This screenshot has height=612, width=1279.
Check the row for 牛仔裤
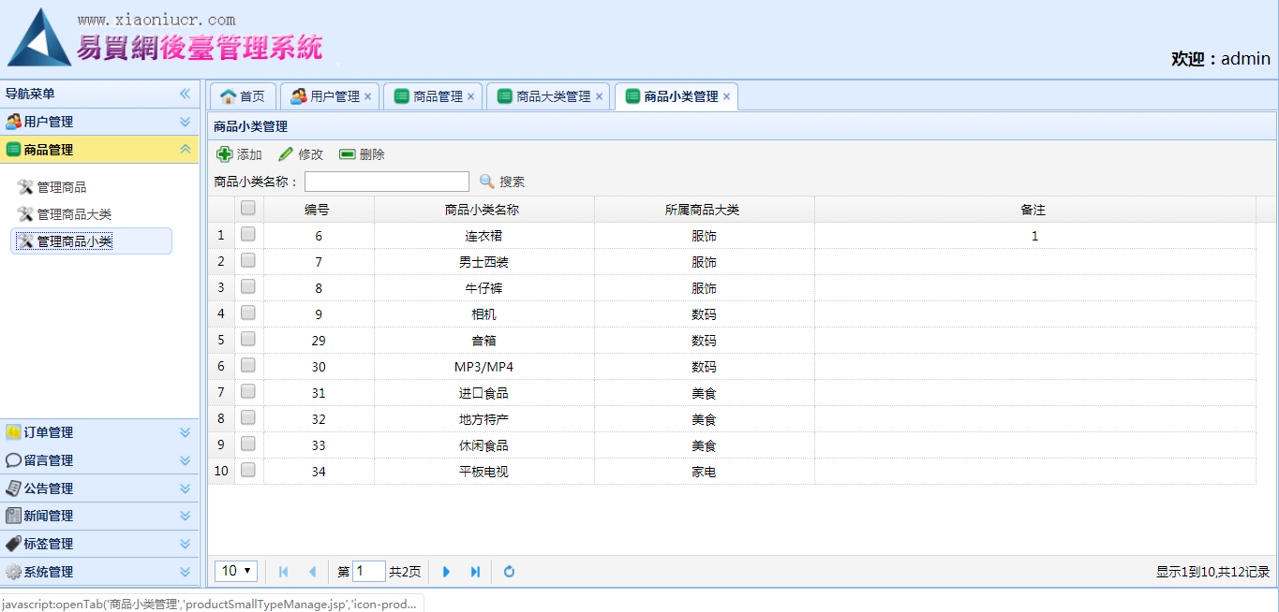coord(248,287)
